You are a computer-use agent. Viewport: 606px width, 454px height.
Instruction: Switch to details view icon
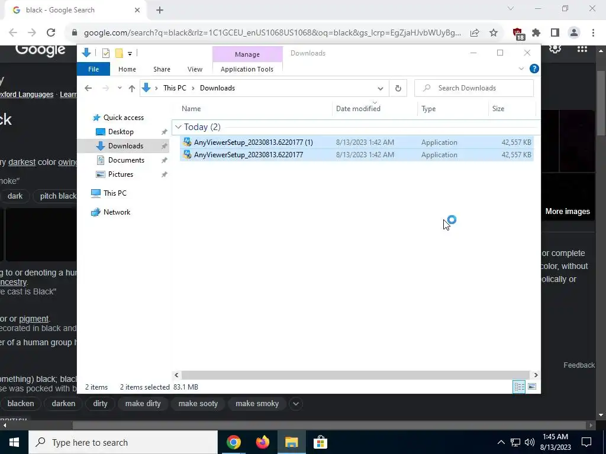[x=519, y=387]
